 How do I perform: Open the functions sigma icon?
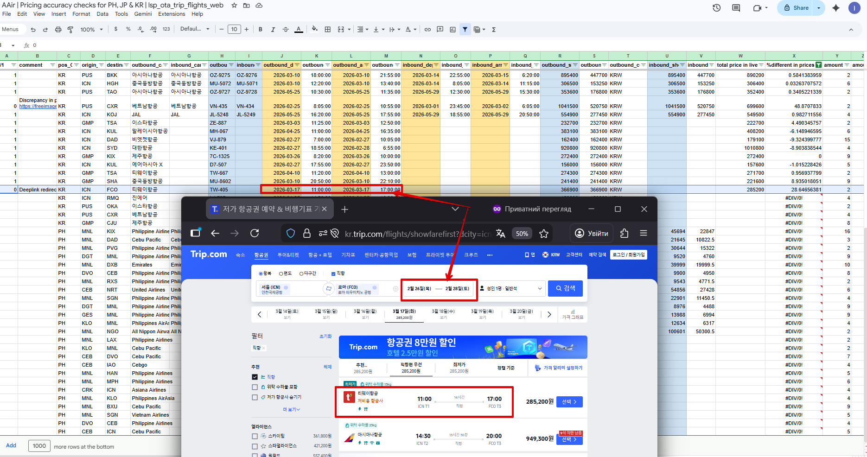point(494,30)
